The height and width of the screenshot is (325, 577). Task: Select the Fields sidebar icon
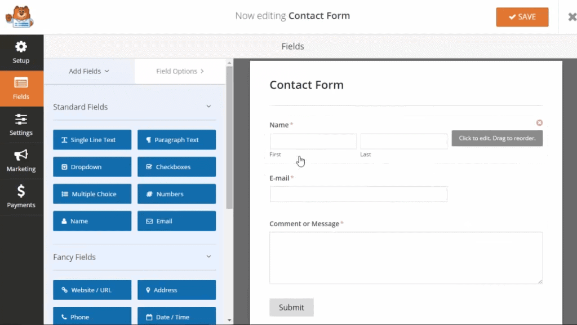(21, 88)
